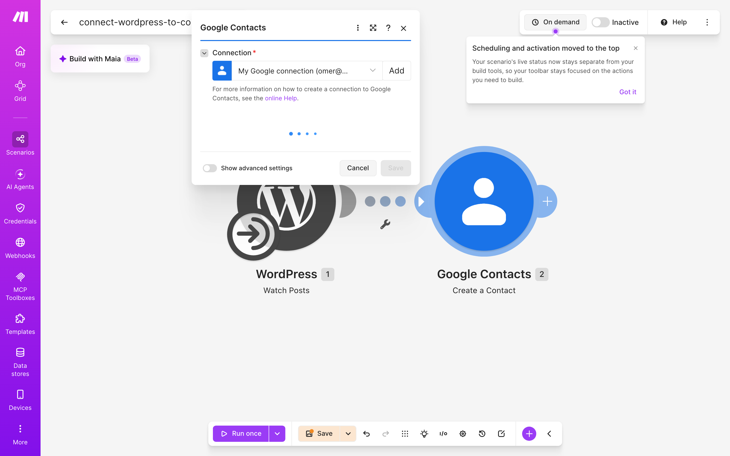
Task: Collapse the bottom toolbar with chevron
Action: [x=549, y=434]
